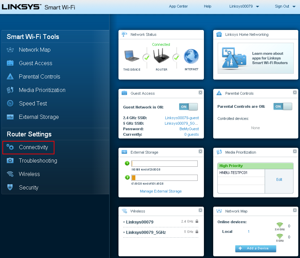This screenshot has height=258, width=300.
Task: Close the Wireless widget
Action: [x=200, y=210]
